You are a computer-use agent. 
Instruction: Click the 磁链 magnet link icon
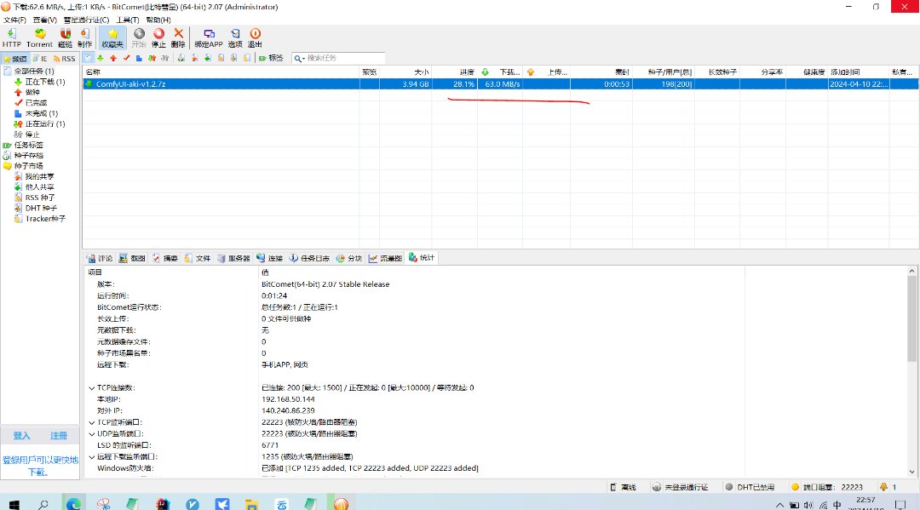point(65,37)
